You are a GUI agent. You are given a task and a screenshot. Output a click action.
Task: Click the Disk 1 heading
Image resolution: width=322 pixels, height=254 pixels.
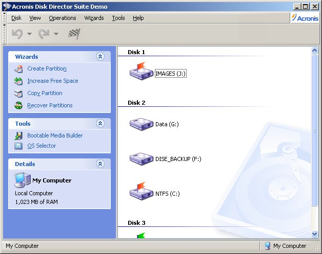pyautogui.click(x=136, y=52)
